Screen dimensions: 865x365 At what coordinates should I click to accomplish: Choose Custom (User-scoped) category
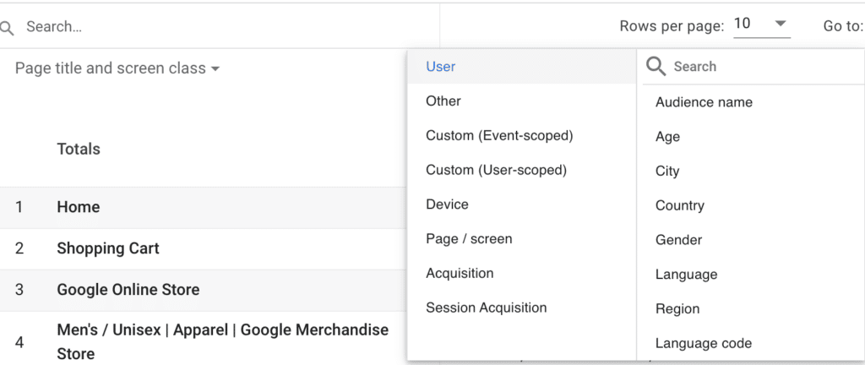coord(496,170)
